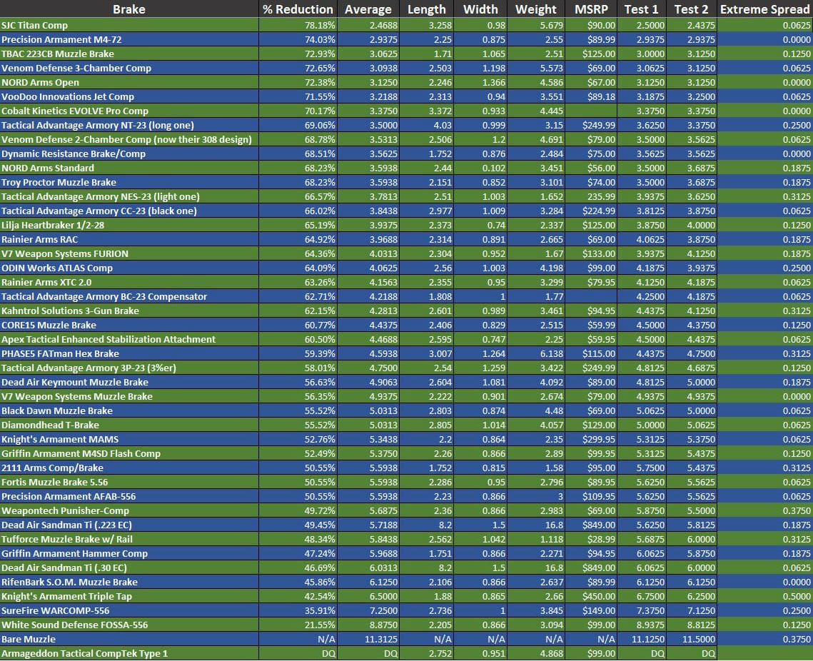Select the Average column header
The image size is (813, 661).
pyautogui.click(x=368, y=9)
